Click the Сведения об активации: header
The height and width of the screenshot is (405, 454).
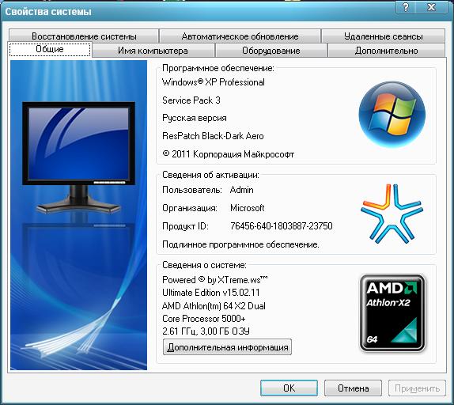click(x=210, y=175)
